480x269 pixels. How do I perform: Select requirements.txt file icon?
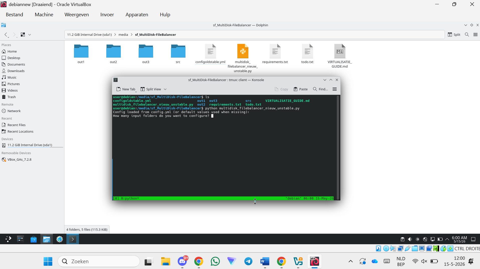click(275, 51)
